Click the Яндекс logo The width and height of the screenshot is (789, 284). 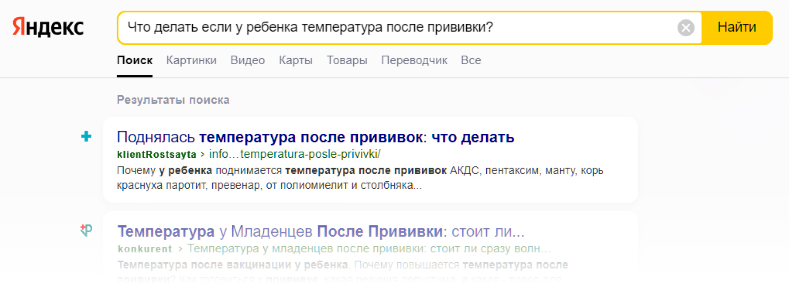point(48,27)
